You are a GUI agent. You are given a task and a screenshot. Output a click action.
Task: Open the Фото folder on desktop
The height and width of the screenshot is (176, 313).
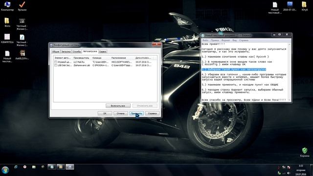[x=7, y=22]
